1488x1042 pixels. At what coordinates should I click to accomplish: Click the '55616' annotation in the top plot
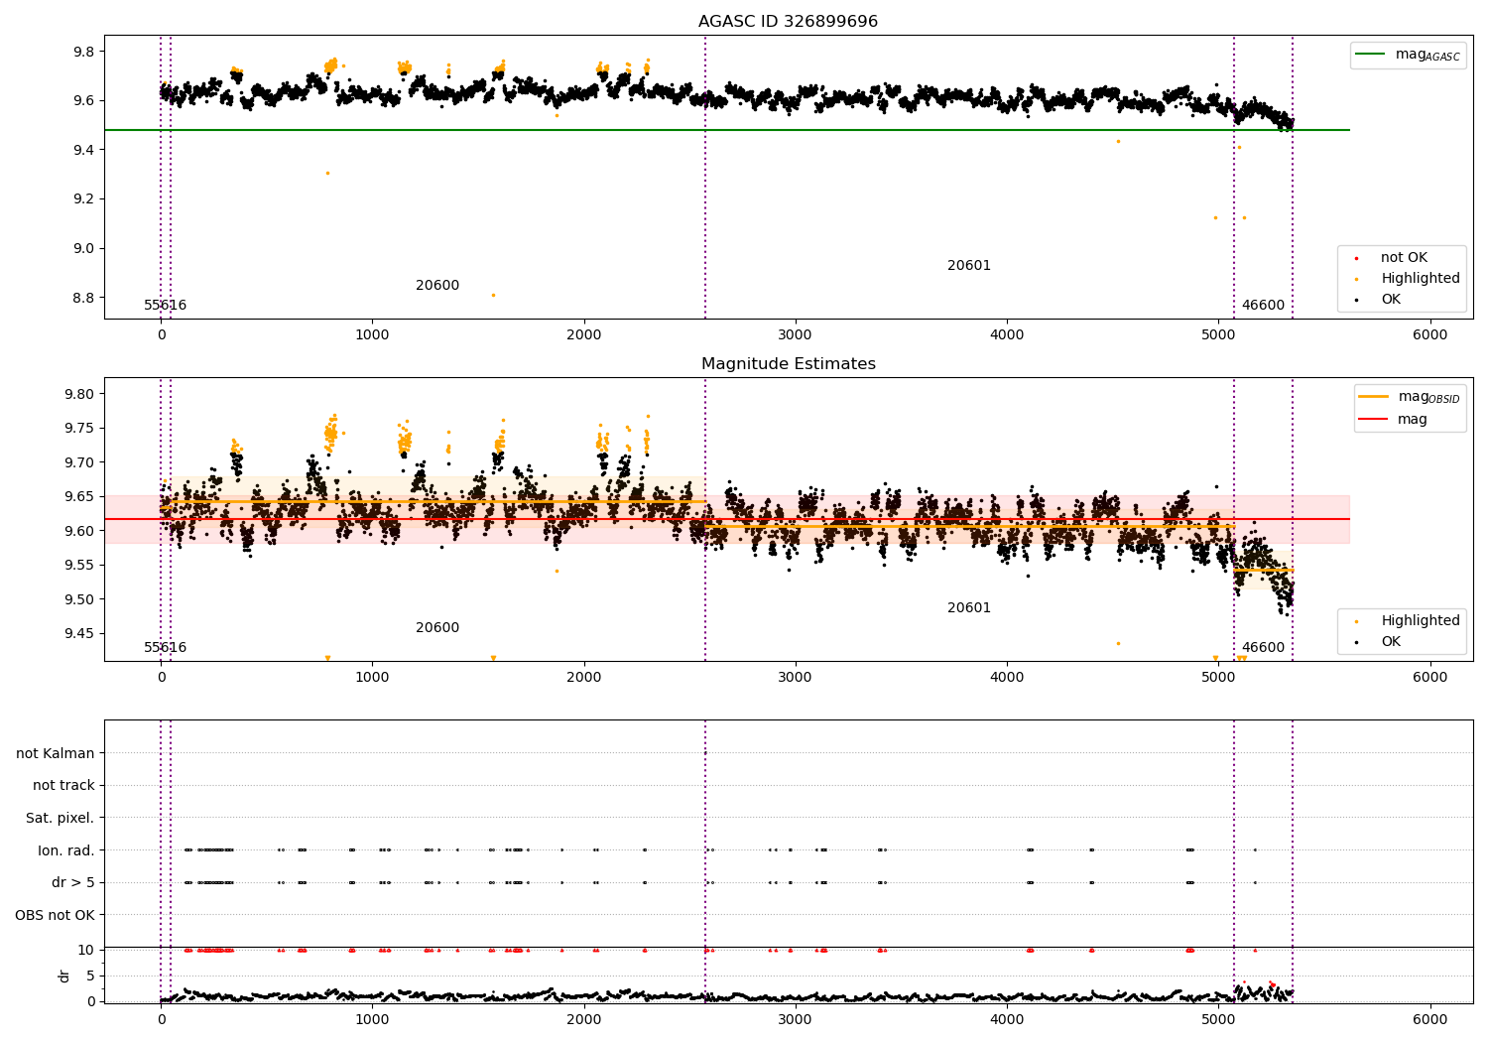[x=165, y=306]
